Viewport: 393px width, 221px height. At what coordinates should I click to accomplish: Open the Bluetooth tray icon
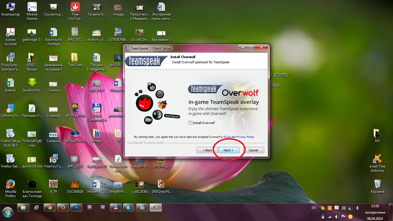pos(357,208)
